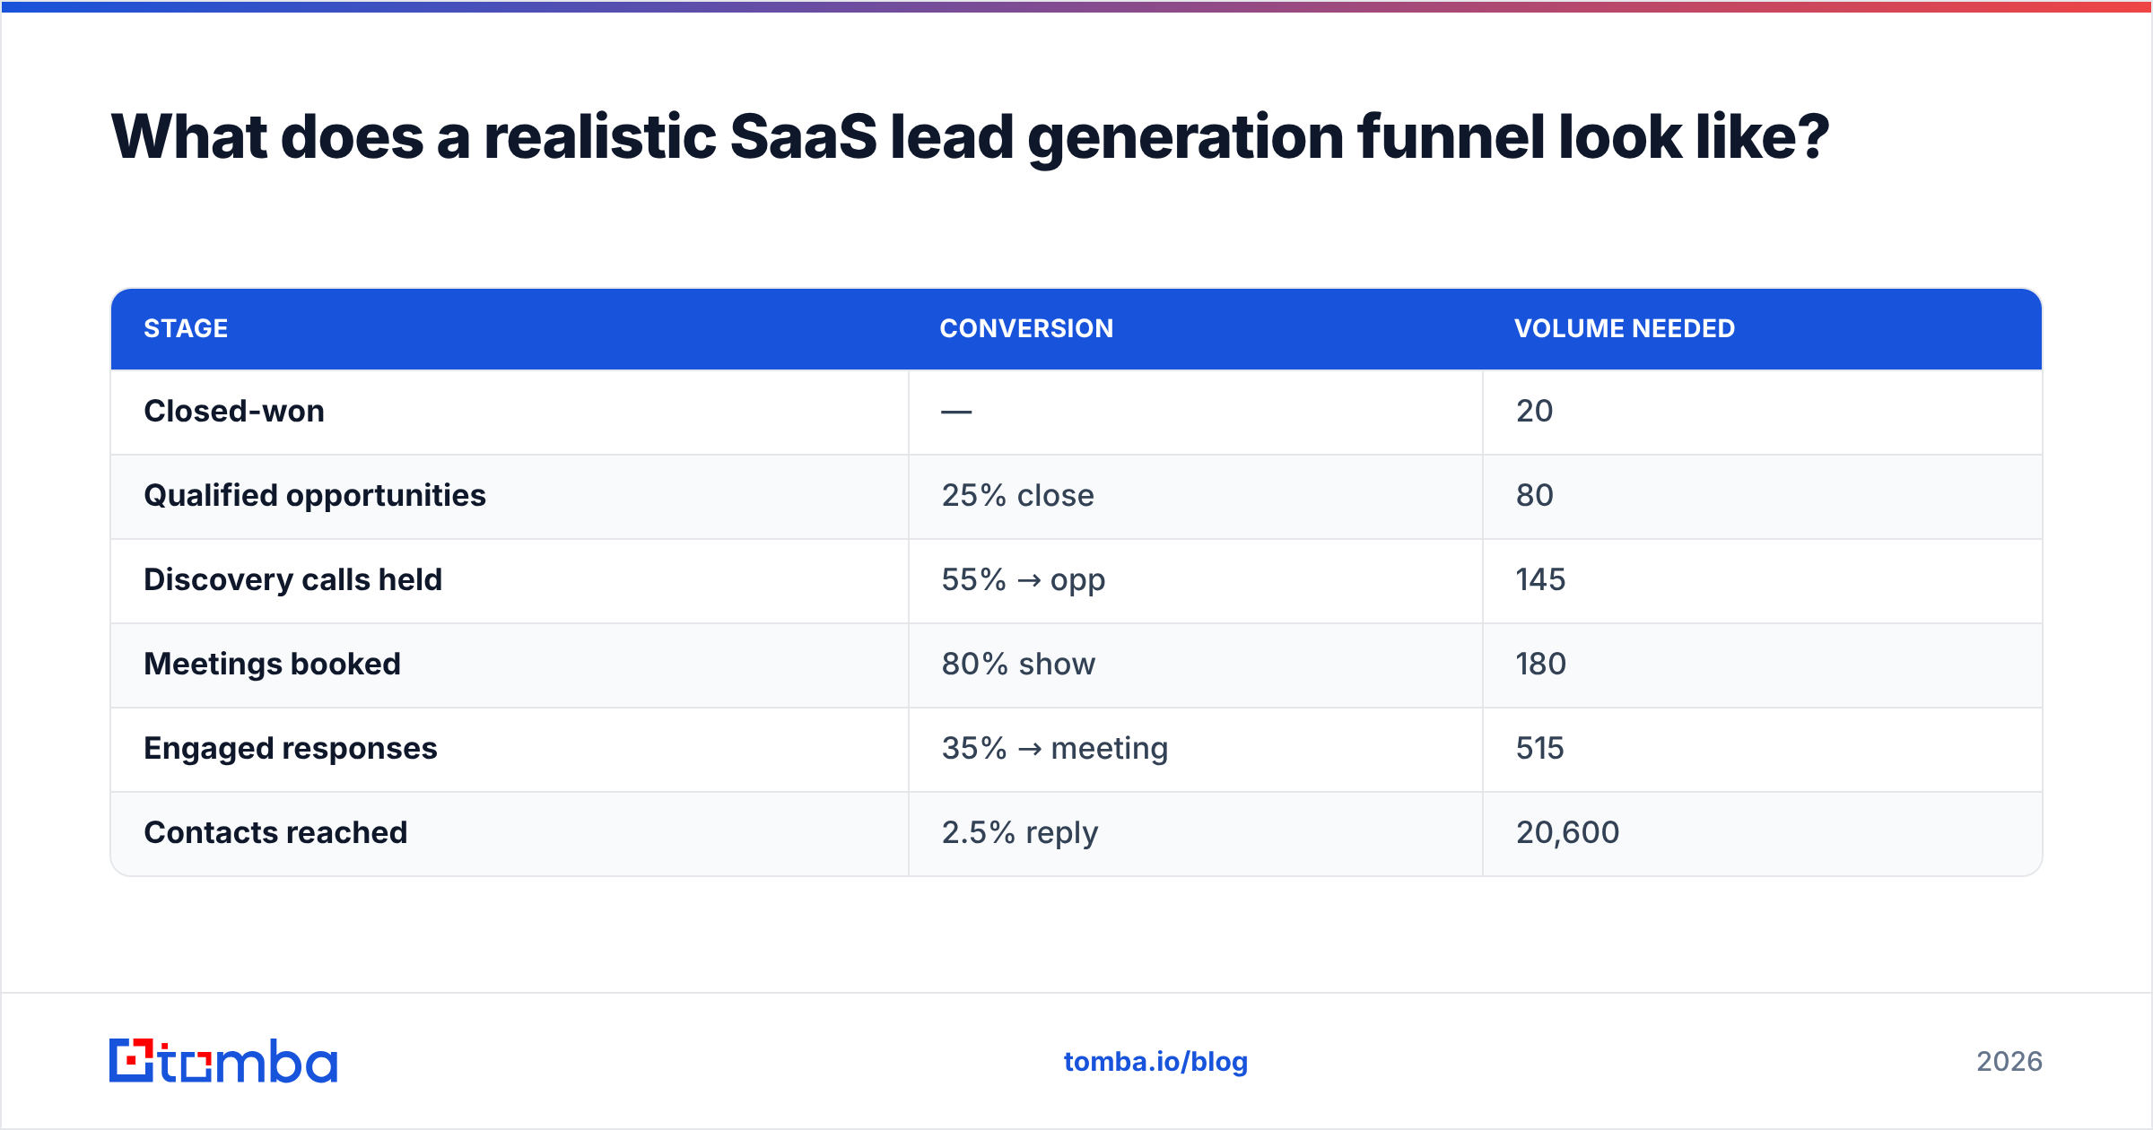Click the volume value 180
Screen dimensions: 2153x1130
point(1540,664)
